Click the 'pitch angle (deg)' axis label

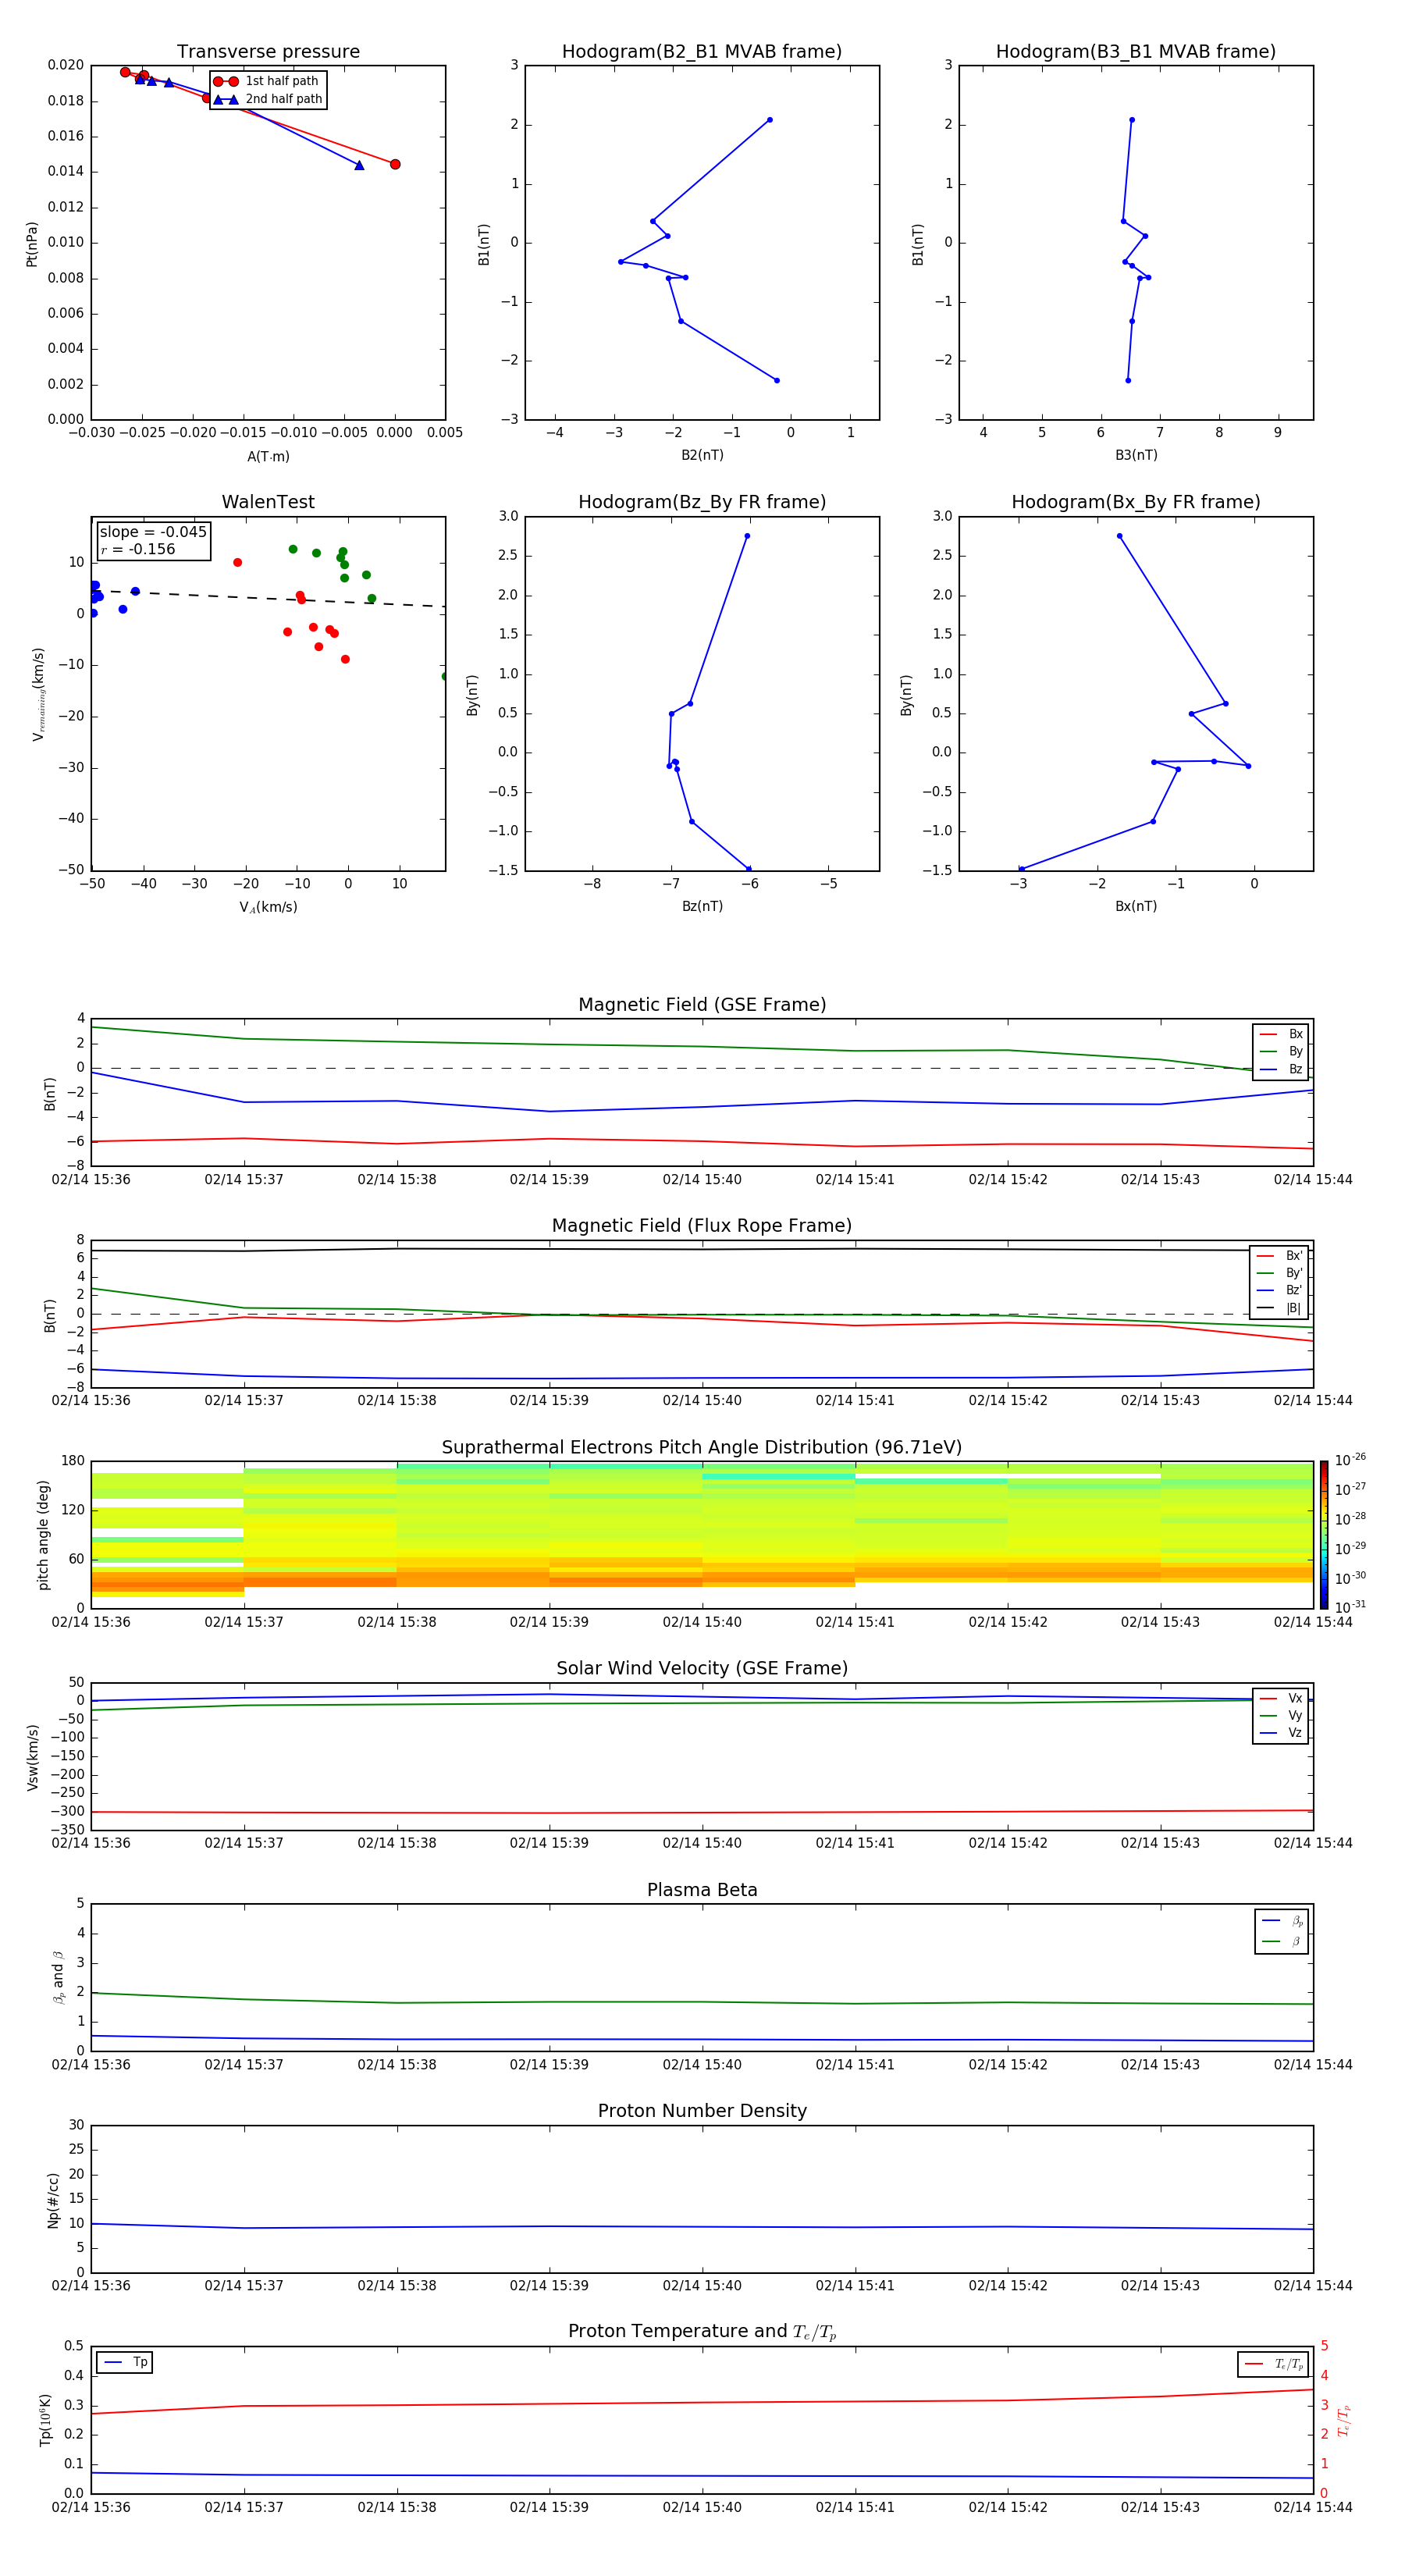click(x=43, y=1535)
